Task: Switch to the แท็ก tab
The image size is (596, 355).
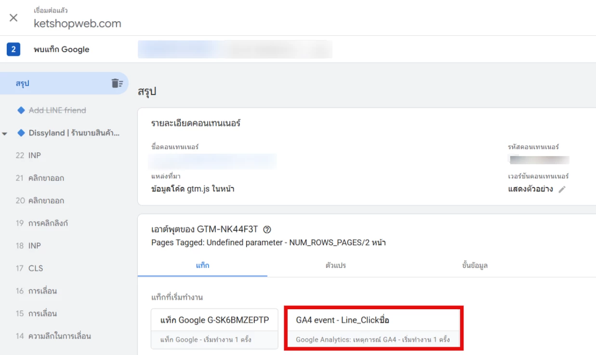Action: point(202,265)
